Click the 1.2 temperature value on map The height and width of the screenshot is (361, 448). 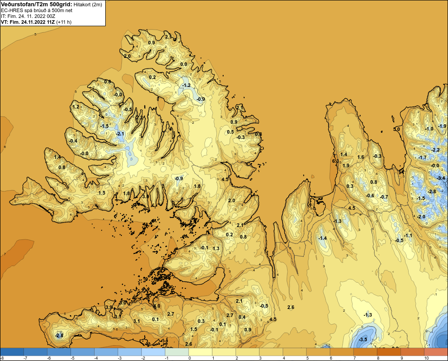click(76, 107)
